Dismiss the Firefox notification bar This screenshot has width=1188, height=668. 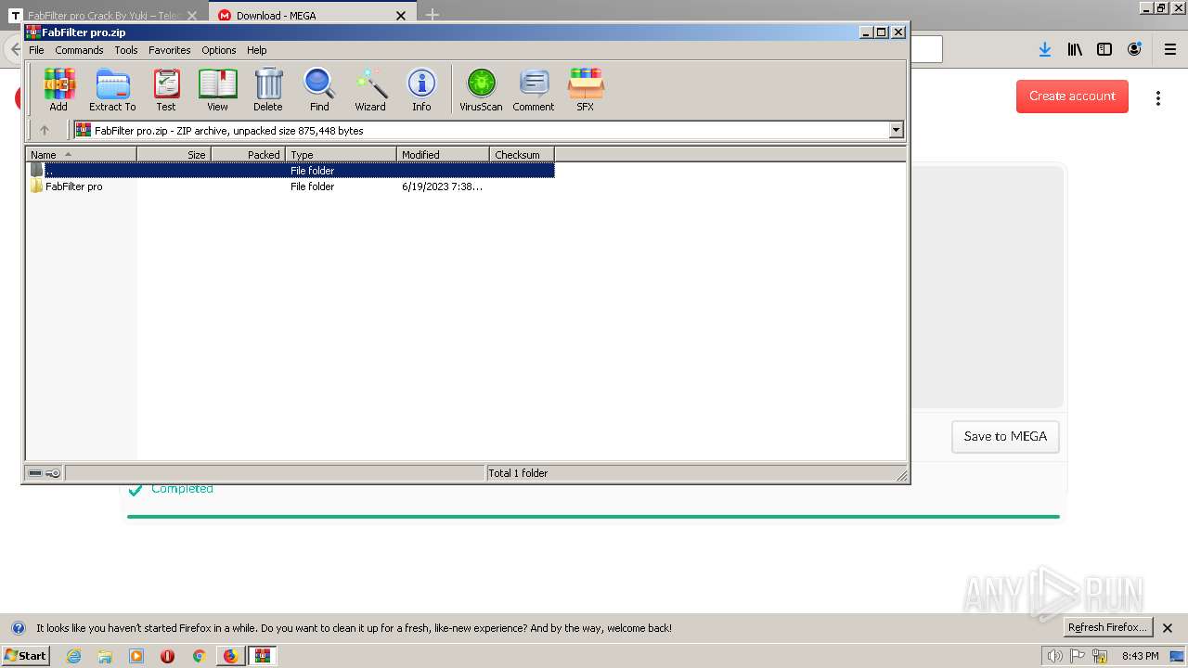(1168, 628)
